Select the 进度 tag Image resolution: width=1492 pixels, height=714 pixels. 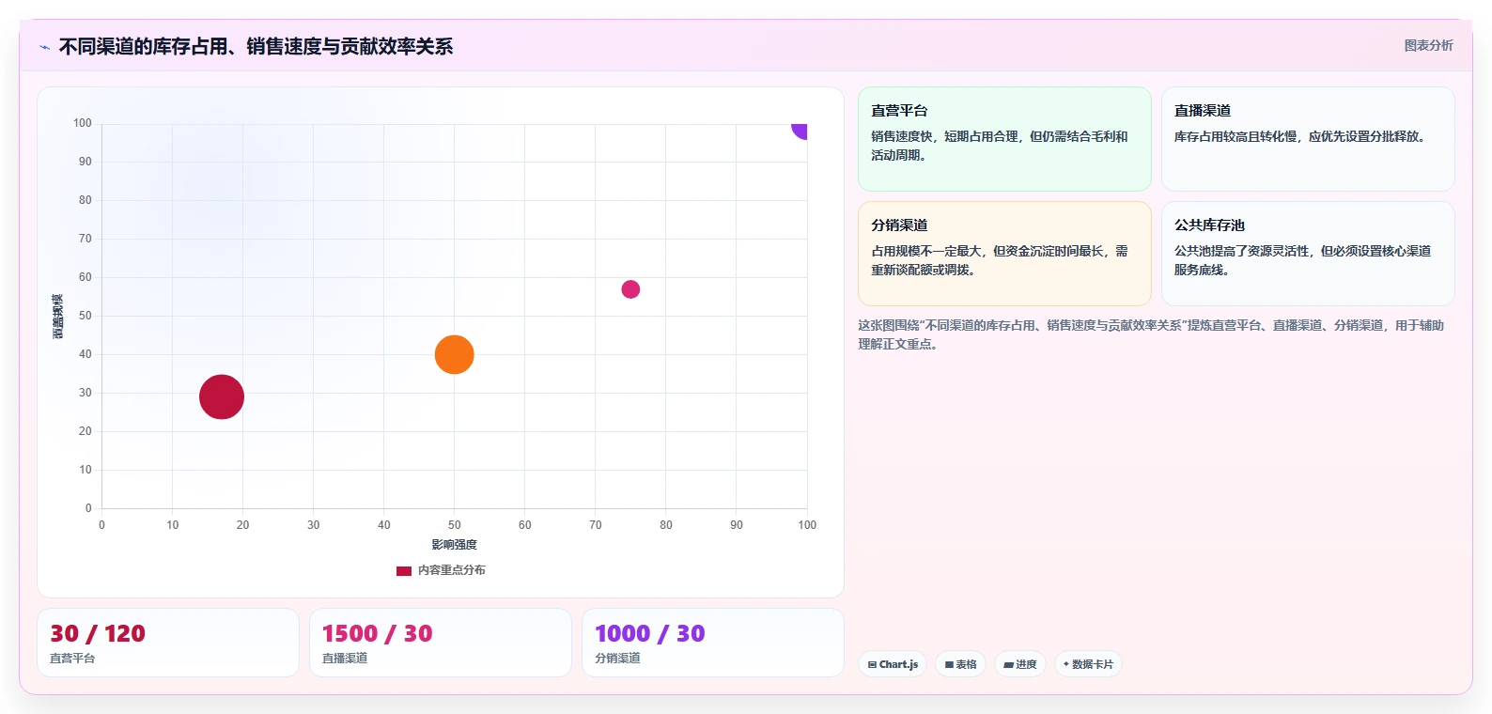1020,664
